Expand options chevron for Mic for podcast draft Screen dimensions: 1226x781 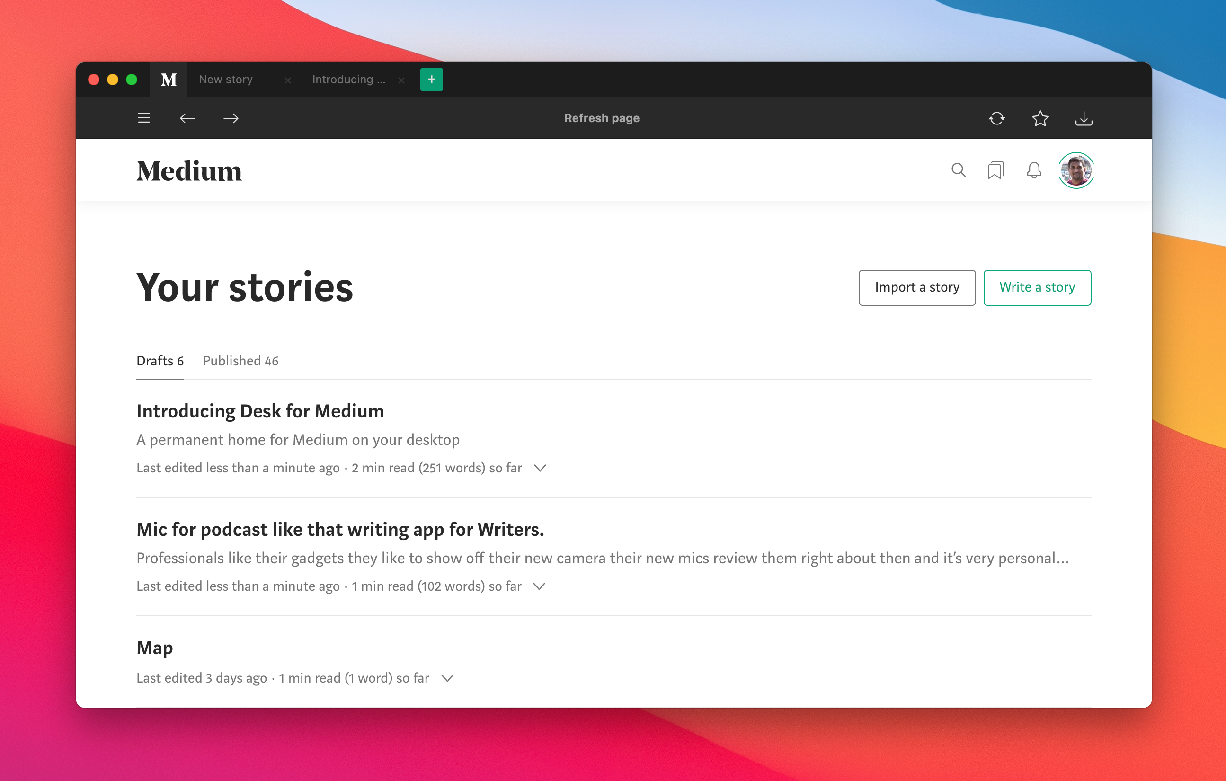(539, 586)
